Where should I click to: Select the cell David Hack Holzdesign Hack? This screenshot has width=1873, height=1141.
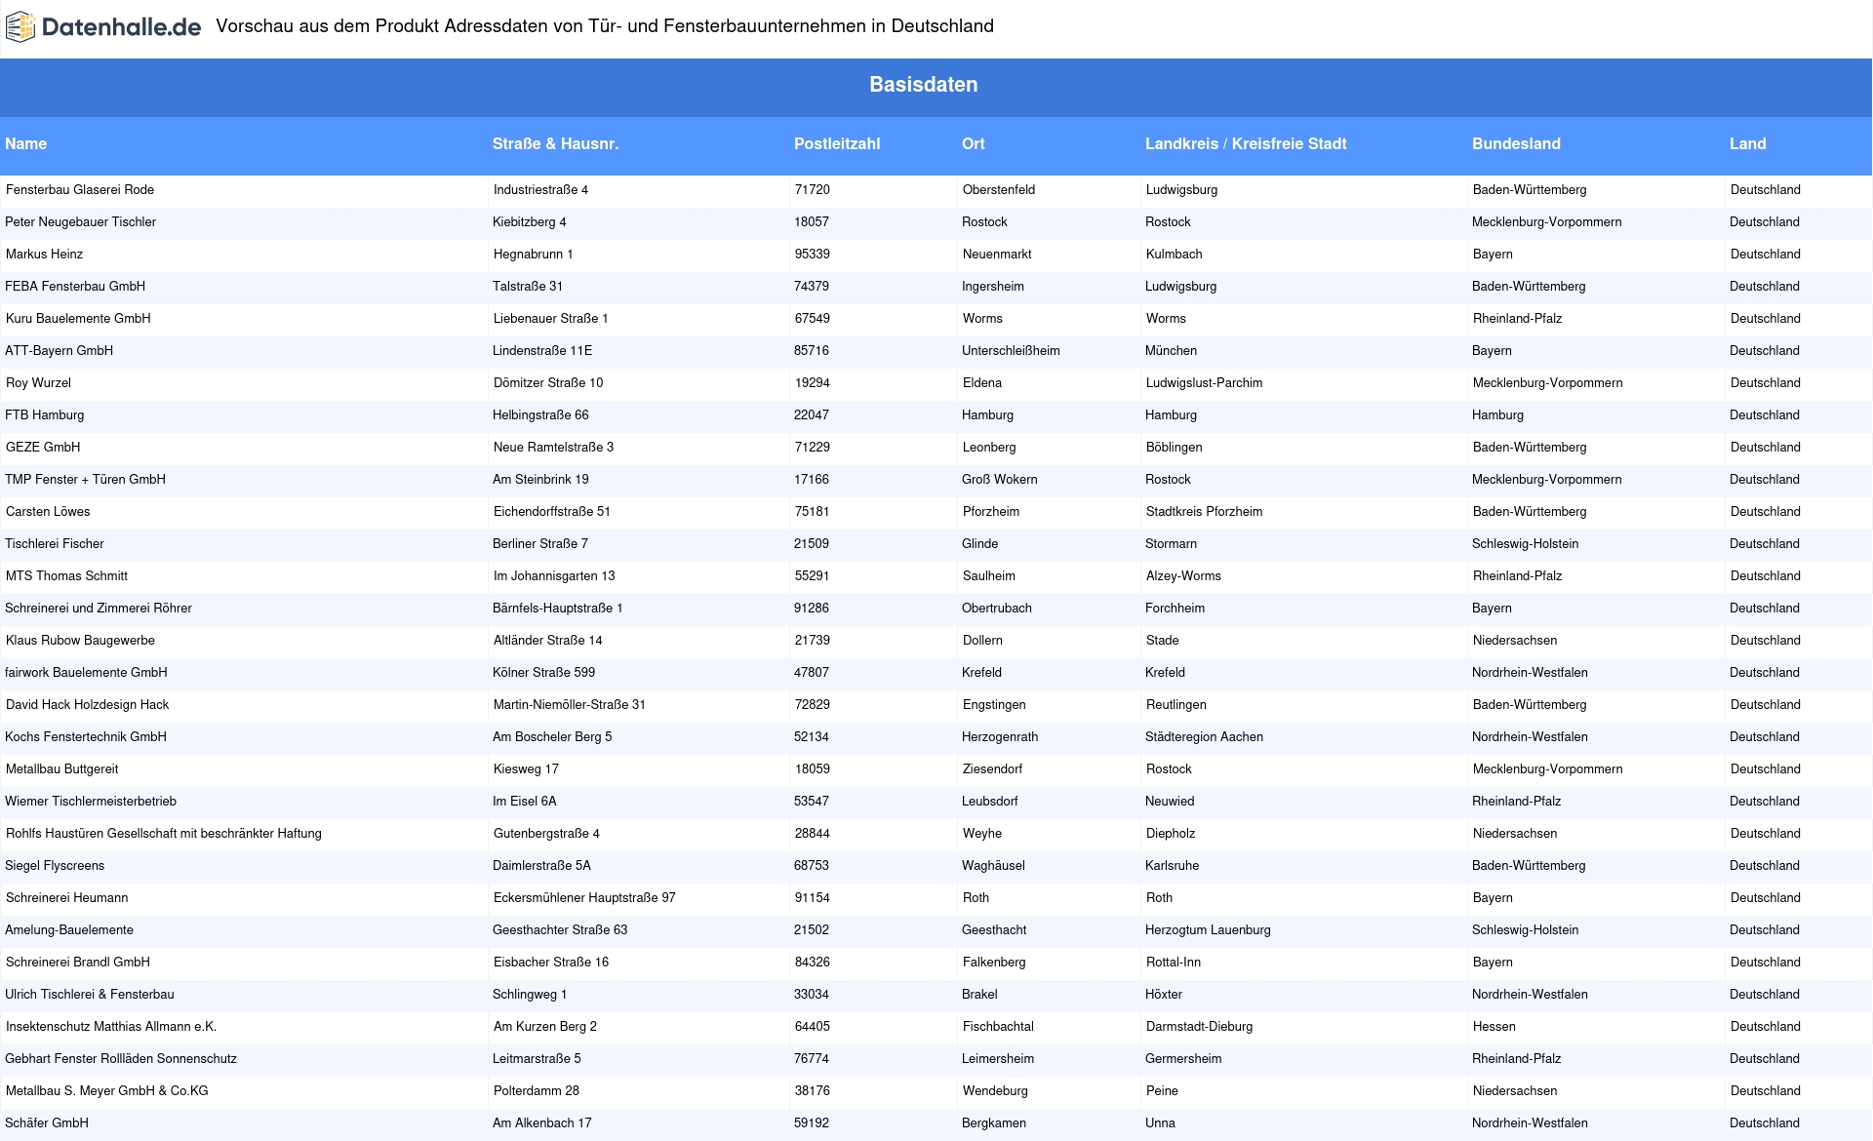pos(244,705)
